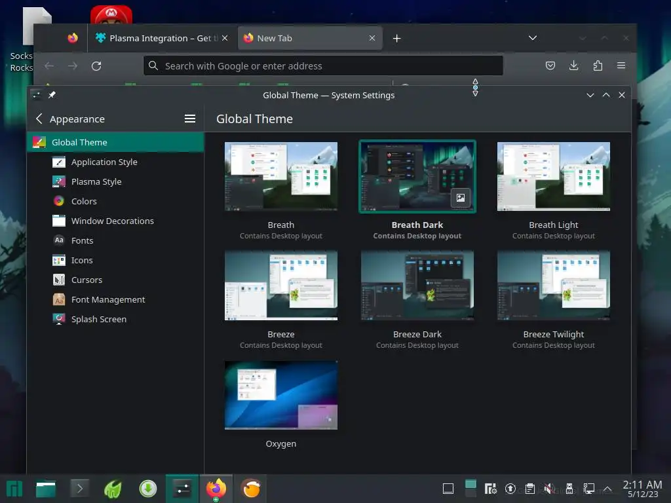Open orange circle app in taskbar
671x503 pixels.
[251, 489]
